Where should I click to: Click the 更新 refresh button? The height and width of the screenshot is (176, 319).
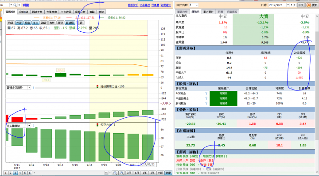[x=312, y=5]
